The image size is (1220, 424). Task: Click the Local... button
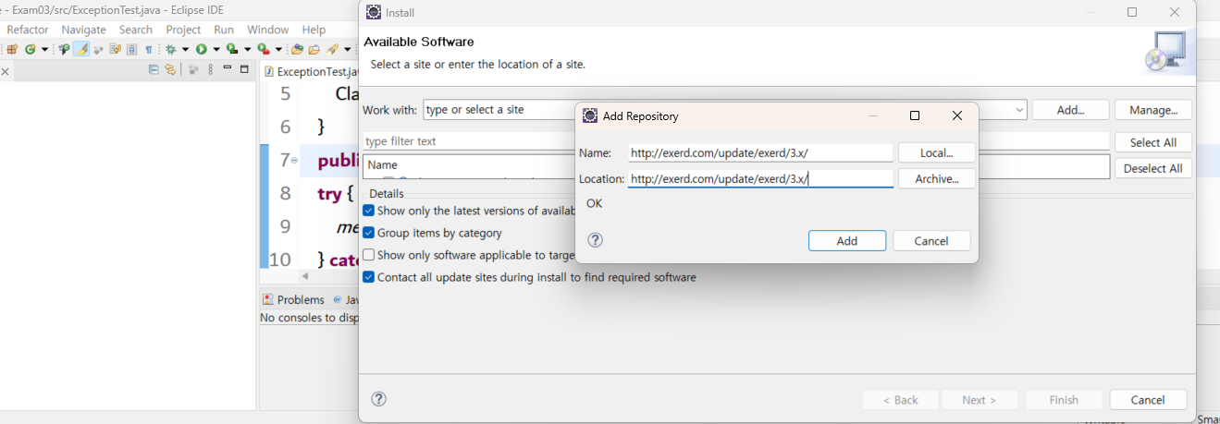937,152
